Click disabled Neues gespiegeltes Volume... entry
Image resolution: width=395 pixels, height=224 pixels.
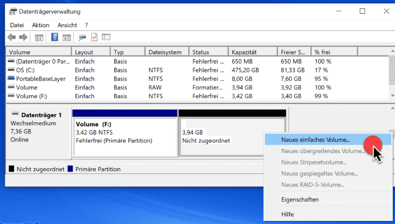coord(328,173)
